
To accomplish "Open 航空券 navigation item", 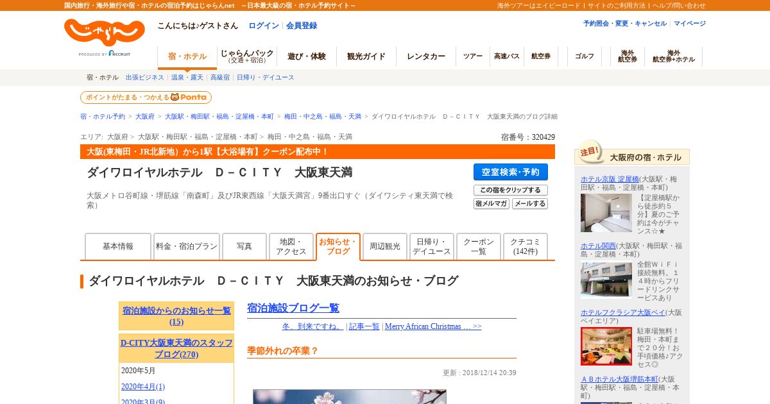I will click(x=541, y=56).
